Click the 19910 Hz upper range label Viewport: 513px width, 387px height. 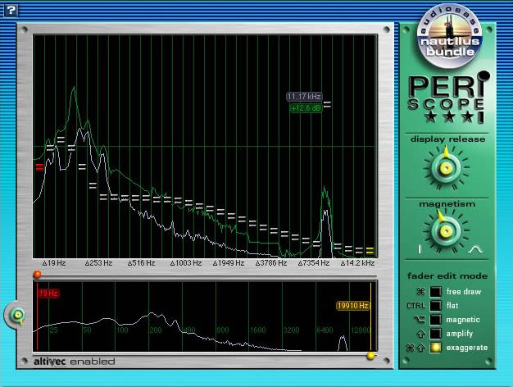(x=352, y=306)
